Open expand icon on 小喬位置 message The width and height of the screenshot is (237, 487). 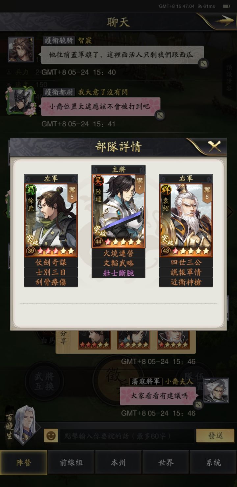(x=160, y=115)
